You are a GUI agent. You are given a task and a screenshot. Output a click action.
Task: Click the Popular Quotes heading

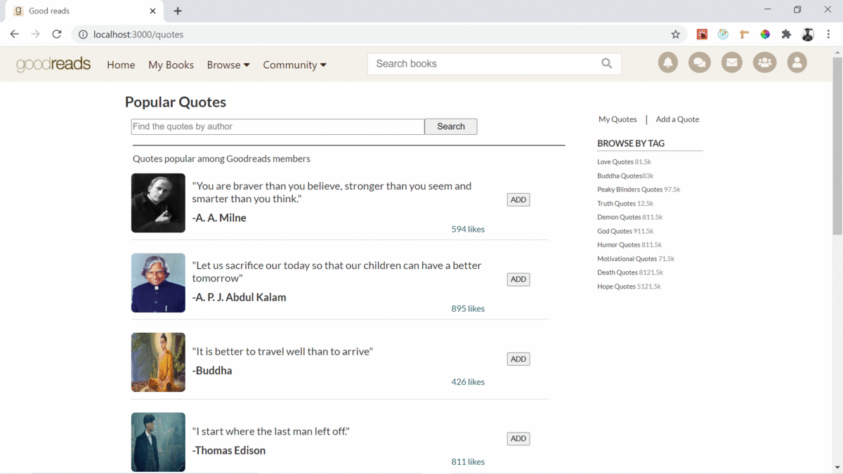coord(176,102)
